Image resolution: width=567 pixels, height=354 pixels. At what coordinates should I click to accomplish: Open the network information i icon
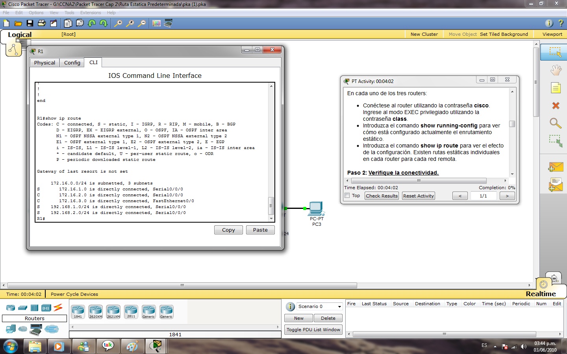tap(549, 23)
